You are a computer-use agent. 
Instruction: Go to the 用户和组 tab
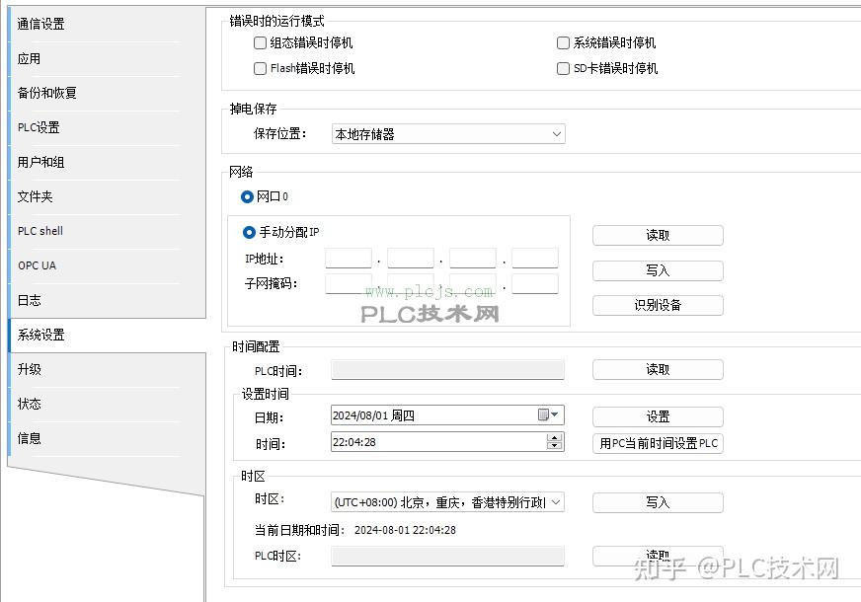coord(107,162)
